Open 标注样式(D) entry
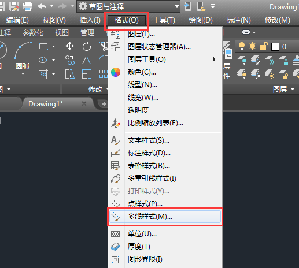 click(165, 153)
